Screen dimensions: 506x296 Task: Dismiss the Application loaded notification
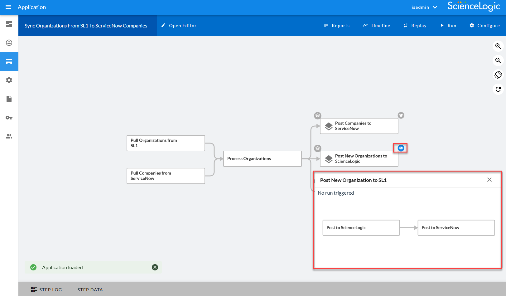coord(155,267)
